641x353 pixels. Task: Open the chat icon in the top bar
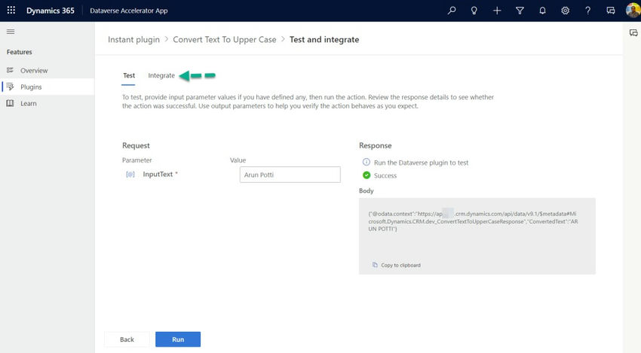tap(610, 11)
